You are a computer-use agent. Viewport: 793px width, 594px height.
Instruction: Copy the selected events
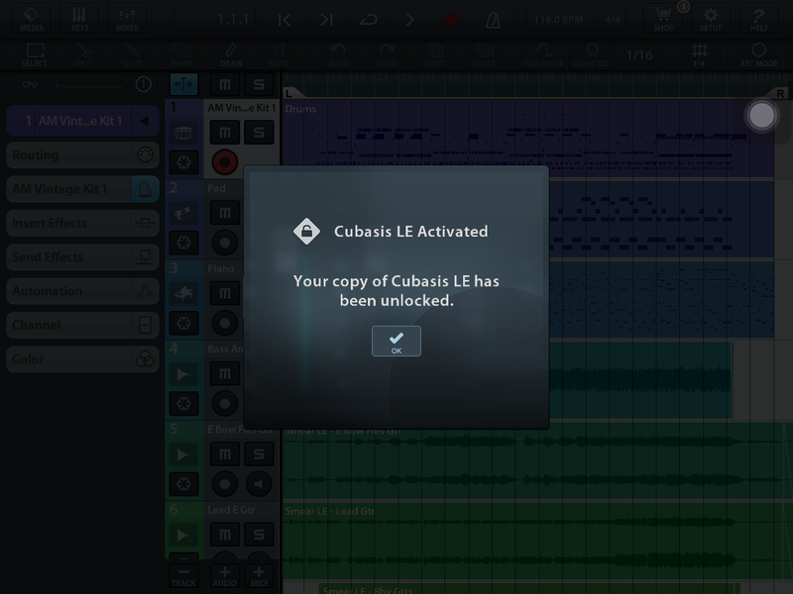tap(434, 54)
